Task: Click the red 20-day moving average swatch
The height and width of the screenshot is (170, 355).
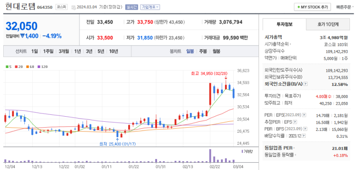Action: (x=16, y=67)
